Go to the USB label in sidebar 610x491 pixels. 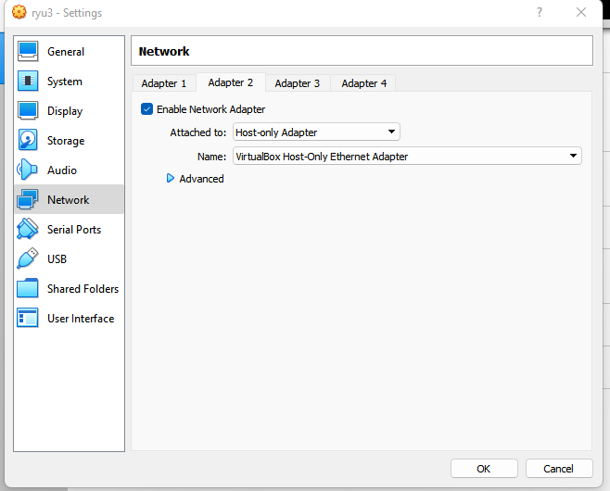pos(57,258)
